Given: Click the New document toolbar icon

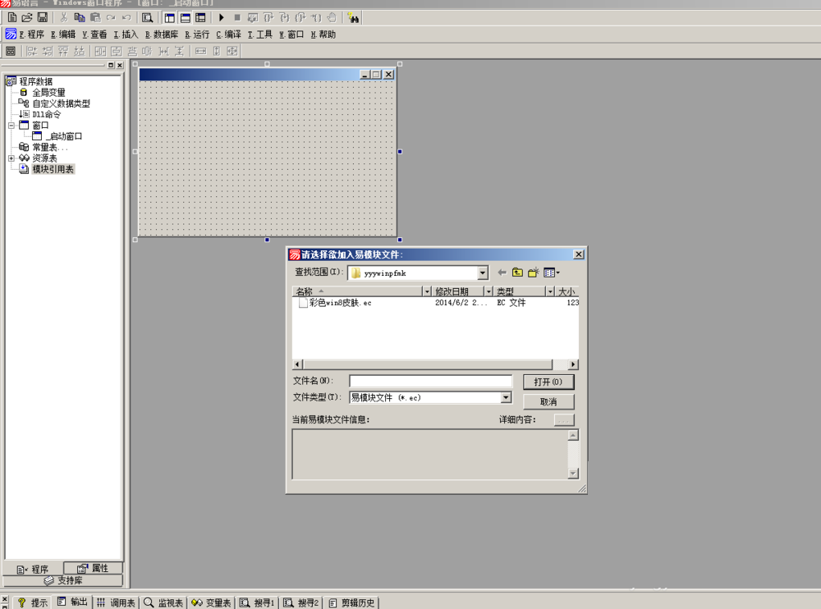Looking at the screenshot, I should [x=11, y=17].
